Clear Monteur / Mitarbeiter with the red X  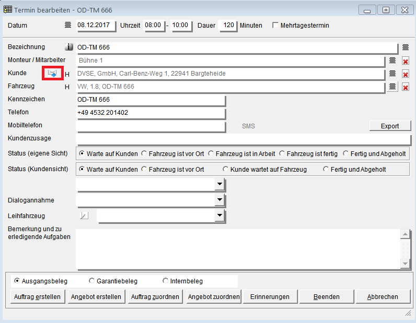coord(405,61)
